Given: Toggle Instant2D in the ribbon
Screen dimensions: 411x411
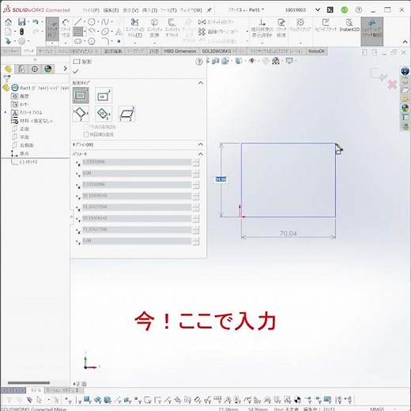Looking at the screenshot, I should 349,25.
